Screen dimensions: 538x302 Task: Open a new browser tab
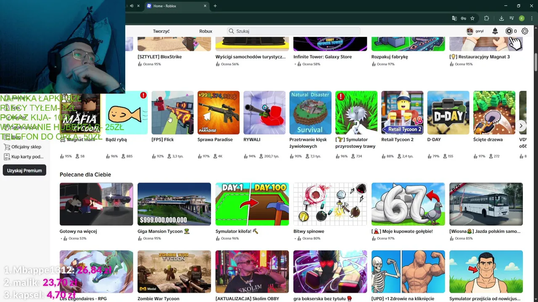tap(215, 6)
